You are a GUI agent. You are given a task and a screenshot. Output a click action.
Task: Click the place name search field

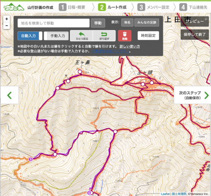(x=54, y=23)
